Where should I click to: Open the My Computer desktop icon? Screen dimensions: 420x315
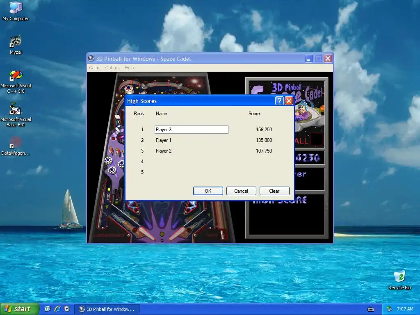[x=16, y=11]
